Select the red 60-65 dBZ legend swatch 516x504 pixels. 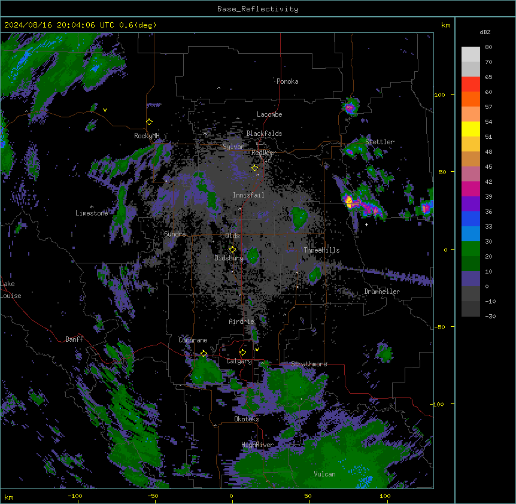471,84
